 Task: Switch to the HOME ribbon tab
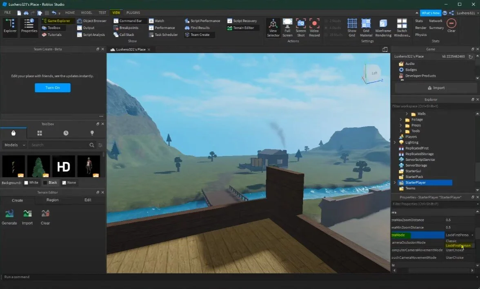70,13
